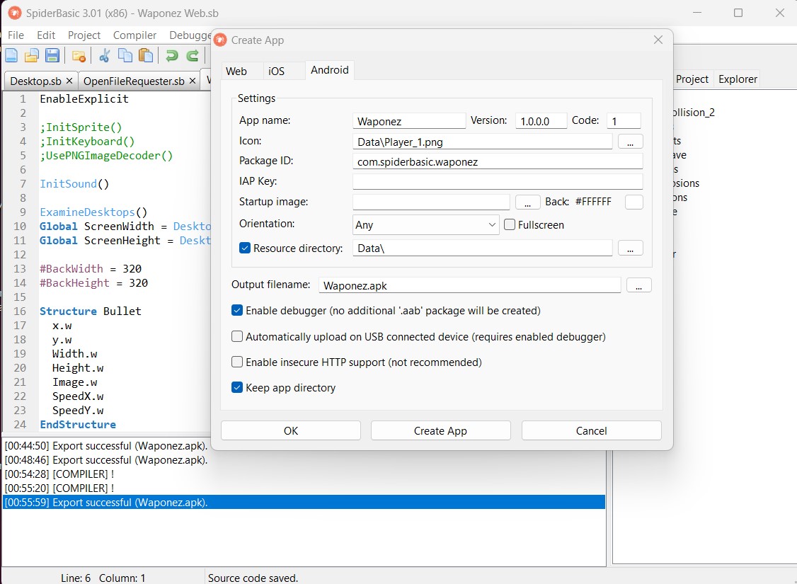Switch to the OpenFileRequester.sb editor tab
Screen dimensions: 797x584
pos(134,81)
